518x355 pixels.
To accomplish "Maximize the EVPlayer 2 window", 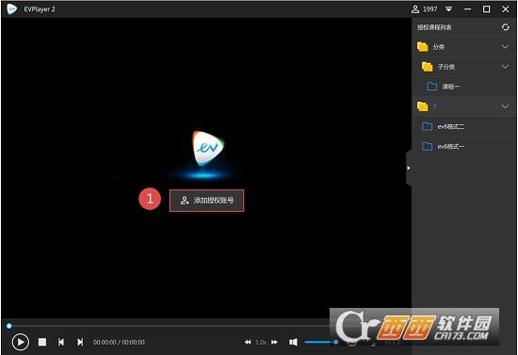I will [486, 9].
